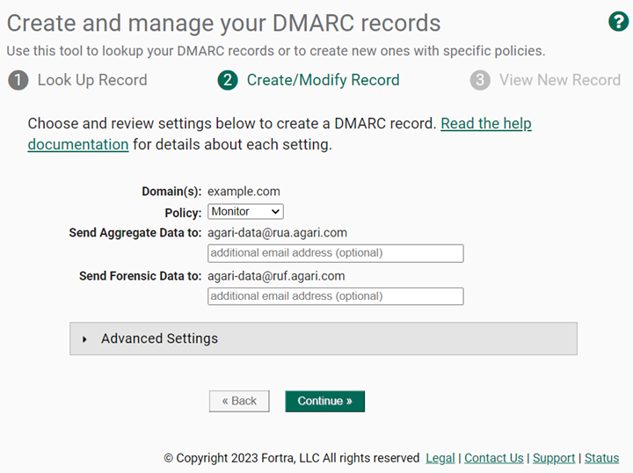
Task: Focus the forensic data additional email field
Action: 336,296
